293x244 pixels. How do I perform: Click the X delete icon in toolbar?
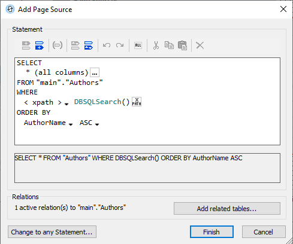pyautogui.click(x=200, y=45)
